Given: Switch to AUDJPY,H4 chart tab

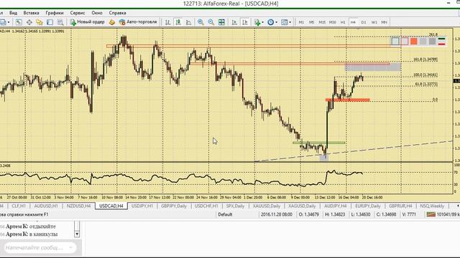Looking at the screenshot, I should click(336, 206).
